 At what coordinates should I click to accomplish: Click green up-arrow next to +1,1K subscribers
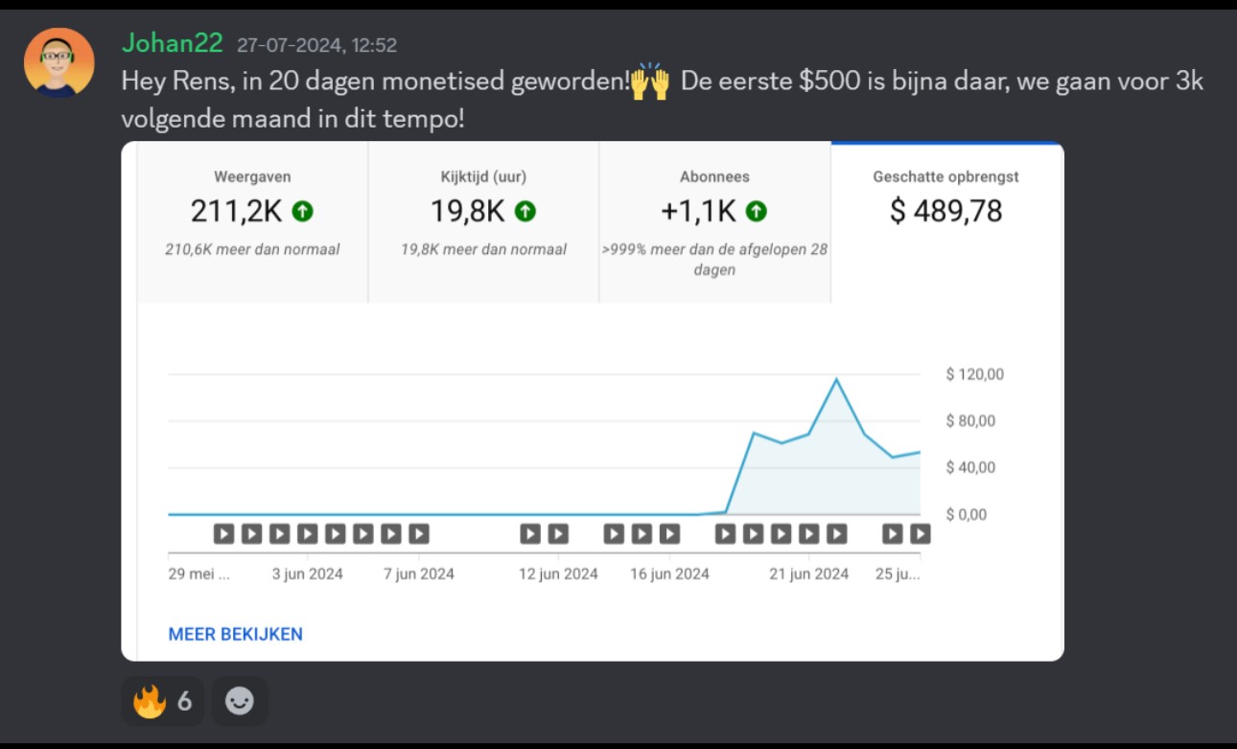tap(757, 211)
